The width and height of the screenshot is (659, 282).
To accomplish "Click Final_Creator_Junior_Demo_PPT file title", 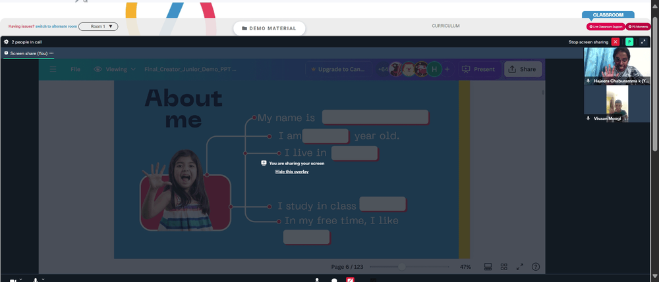I will pos(190,69).
